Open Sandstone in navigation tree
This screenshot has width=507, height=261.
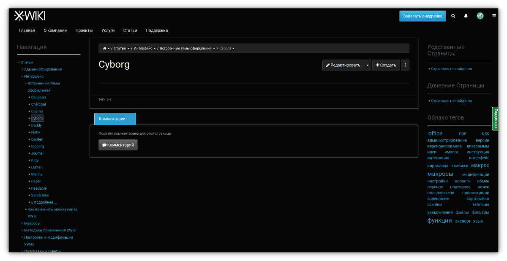coord(40,196)
